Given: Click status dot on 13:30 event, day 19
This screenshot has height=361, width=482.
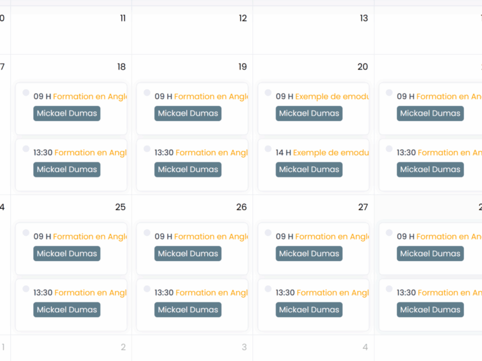Looking at the screenshot, I should point(147,149).
